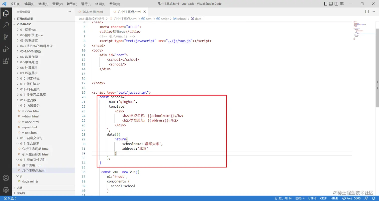Place cursor on line 32 closing brace

[x=116, y=153]
